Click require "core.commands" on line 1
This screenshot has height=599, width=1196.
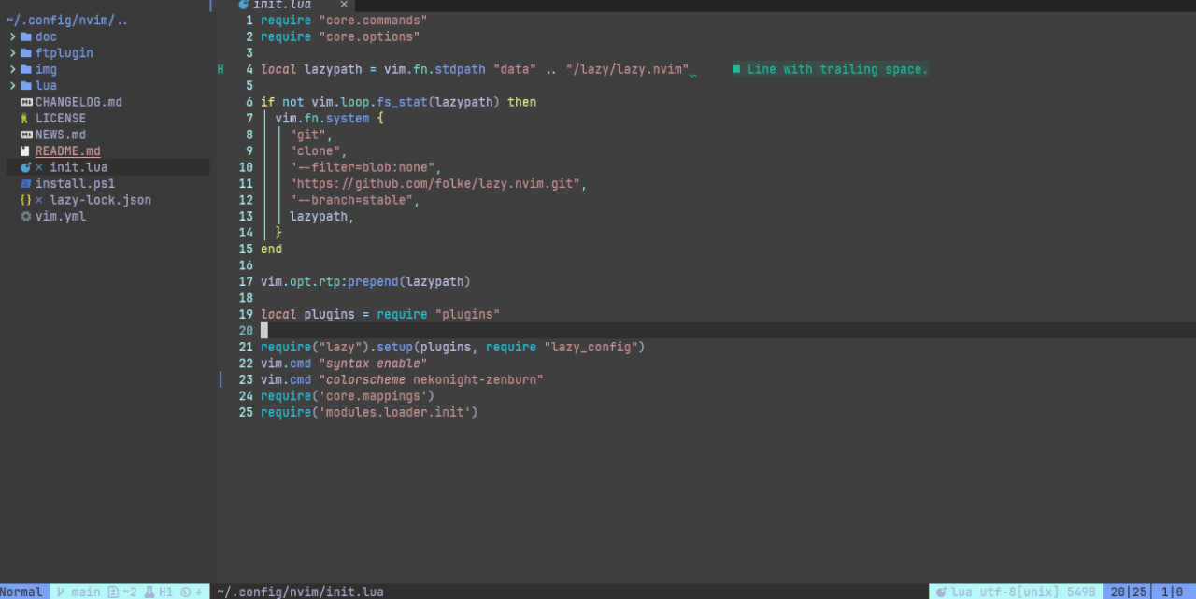click(344, 21)
